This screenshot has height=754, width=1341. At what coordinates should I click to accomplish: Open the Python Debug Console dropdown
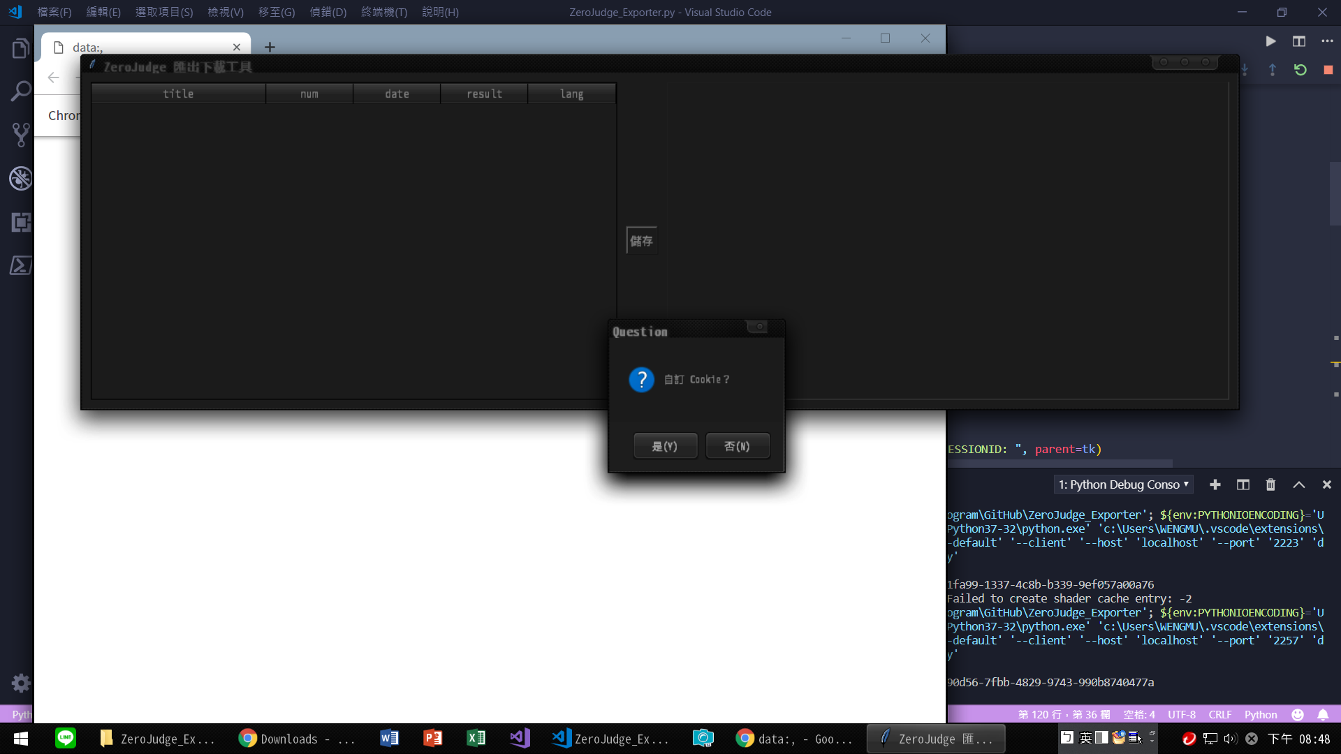tap(1123, 485)
